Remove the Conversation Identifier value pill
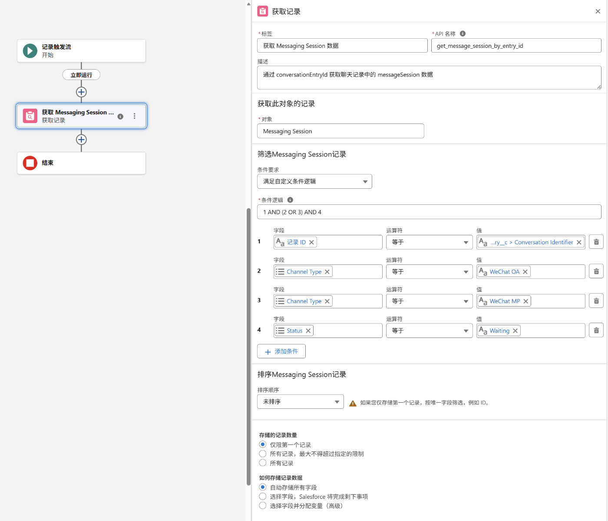 click(x=579, y=242)
